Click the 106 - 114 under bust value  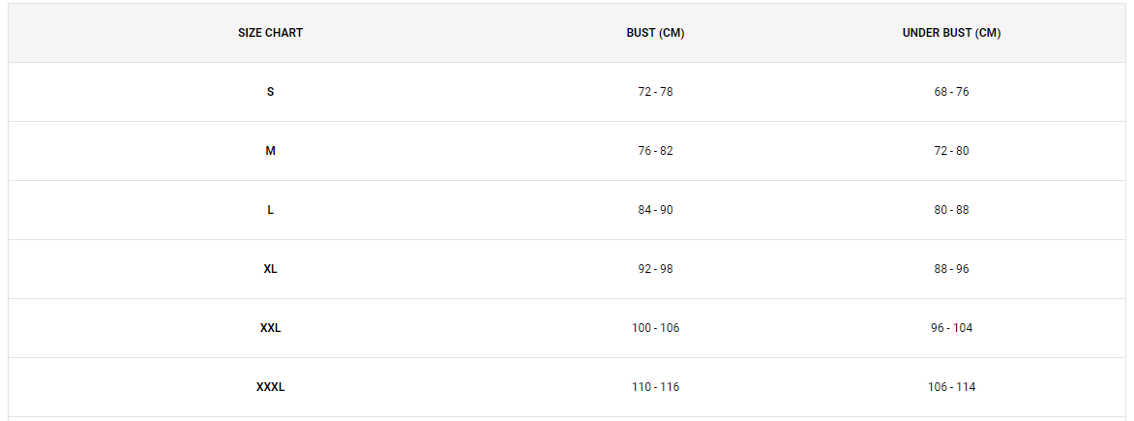coord(952,387)
